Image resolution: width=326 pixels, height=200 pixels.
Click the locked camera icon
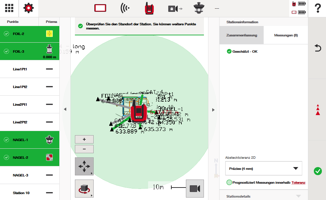pos(175,8)
